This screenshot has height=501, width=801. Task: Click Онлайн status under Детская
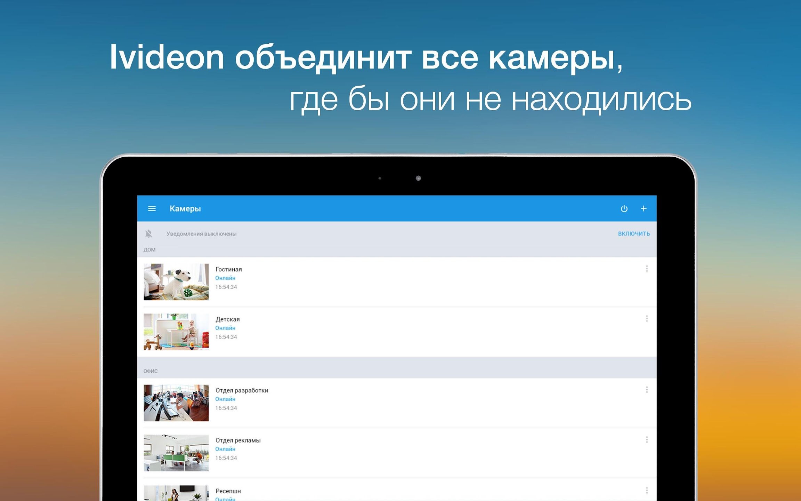(225, 328)
